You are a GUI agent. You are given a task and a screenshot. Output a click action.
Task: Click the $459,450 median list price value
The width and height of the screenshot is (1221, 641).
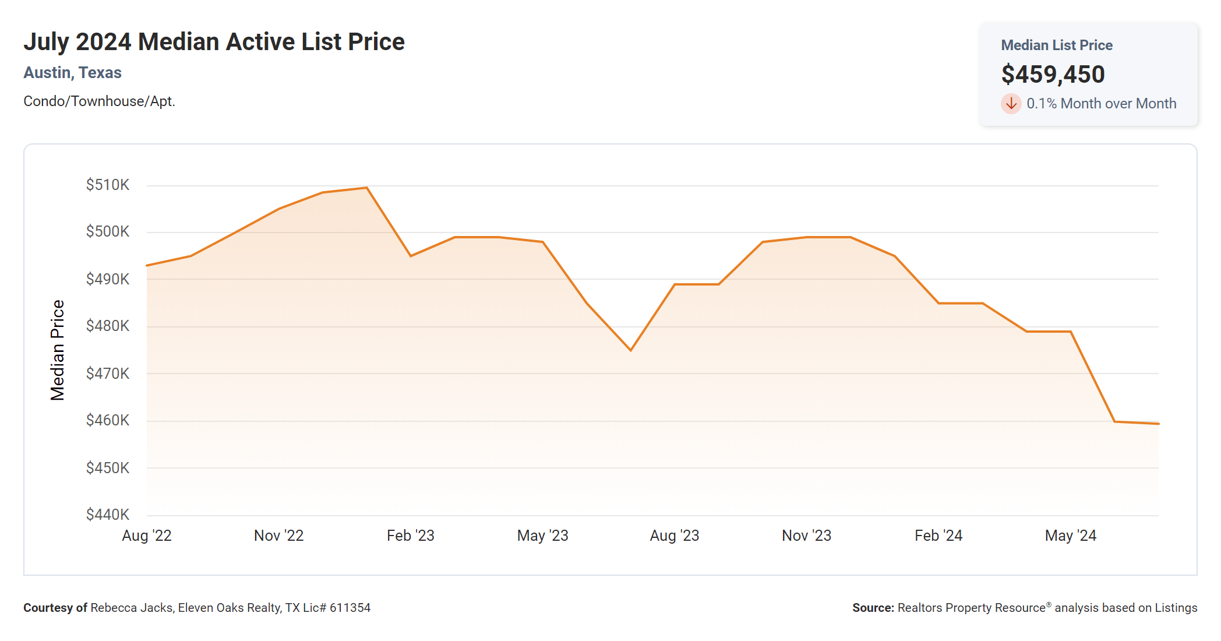[1053, 75]
